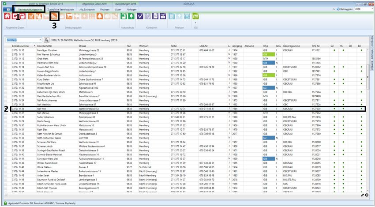Open the Navigator side panel tab
Image resolution: width=375 pixels, height=207 pixels.
click(372, 43)
